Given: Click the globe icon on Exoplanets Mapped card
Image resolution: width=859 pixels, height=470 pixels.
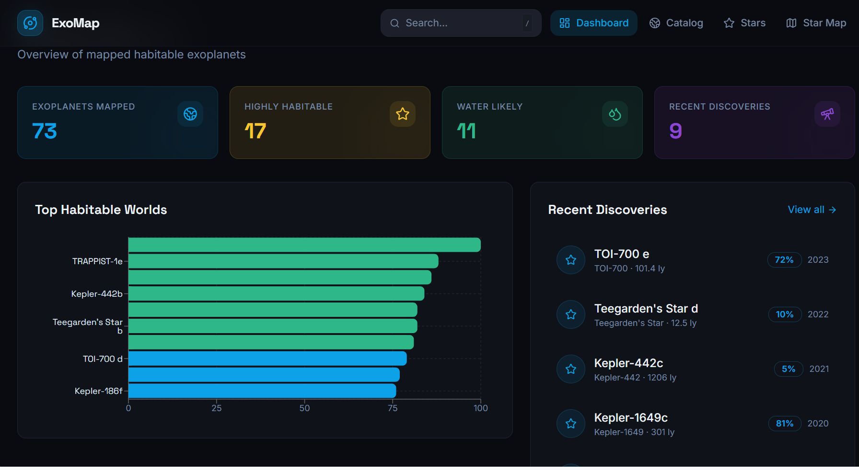Looking at the screenshot, I should pos(190,114).
